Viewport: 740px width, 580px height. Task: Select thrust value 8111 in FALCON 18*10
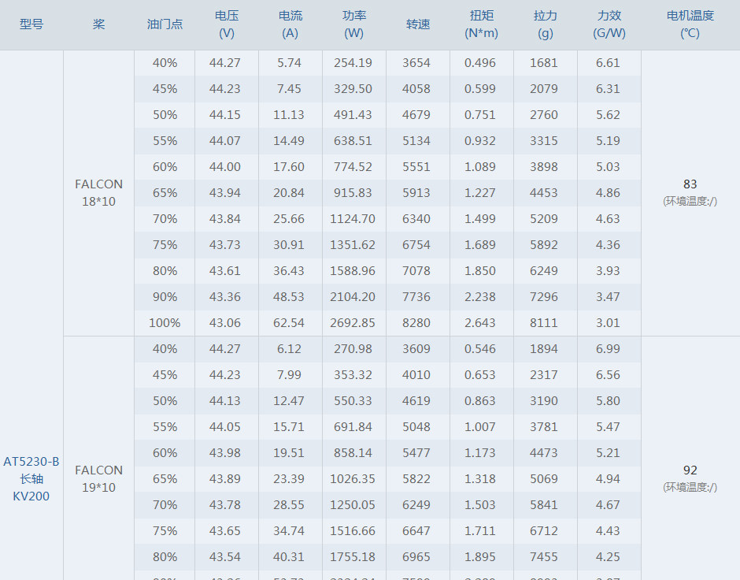pyautogui.click(x=544, y=322)
